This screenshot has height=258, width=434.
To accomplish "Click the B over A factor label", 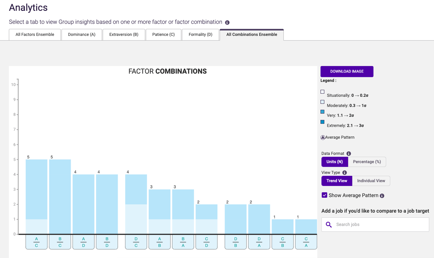I will [183, 242].
